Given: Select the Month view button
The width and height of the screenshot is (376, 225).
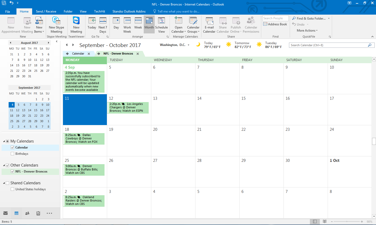Looking at the screenshot, I should click(x=149, y=25).
